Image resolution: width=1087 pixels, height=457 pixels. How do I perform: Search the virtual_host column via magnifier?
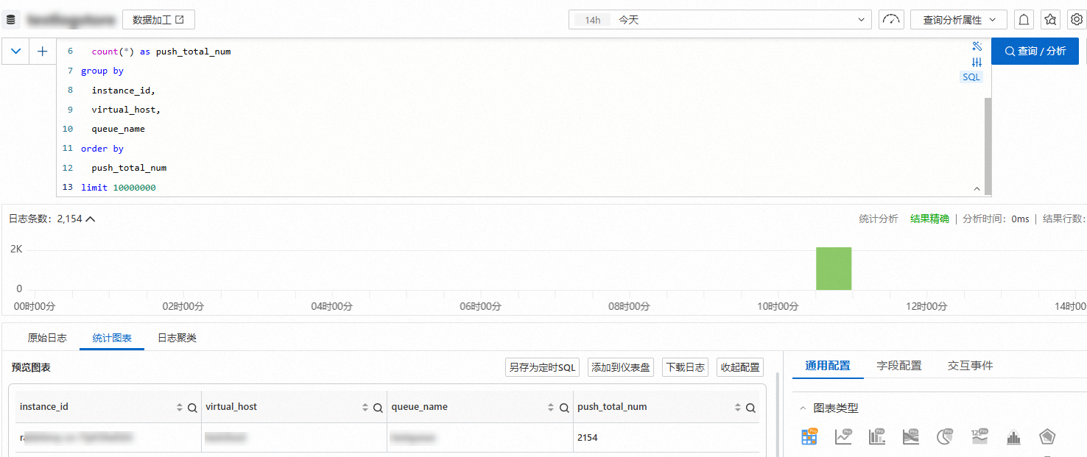[378, 408]
